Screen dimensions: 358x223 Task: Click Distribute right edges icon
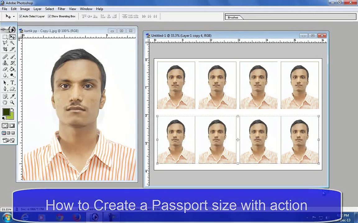(x=155, y=16)
